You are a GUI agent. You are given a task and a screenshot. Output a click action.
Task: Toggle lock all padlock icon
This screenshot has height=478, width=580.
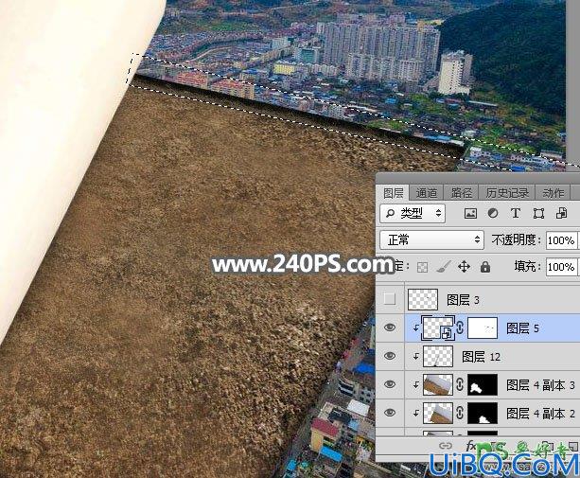(485, 266)
